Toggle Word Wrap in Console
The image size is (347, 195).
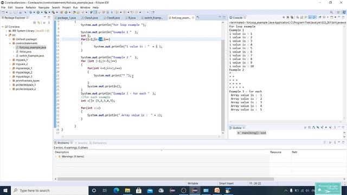click(x=306, y=17)
